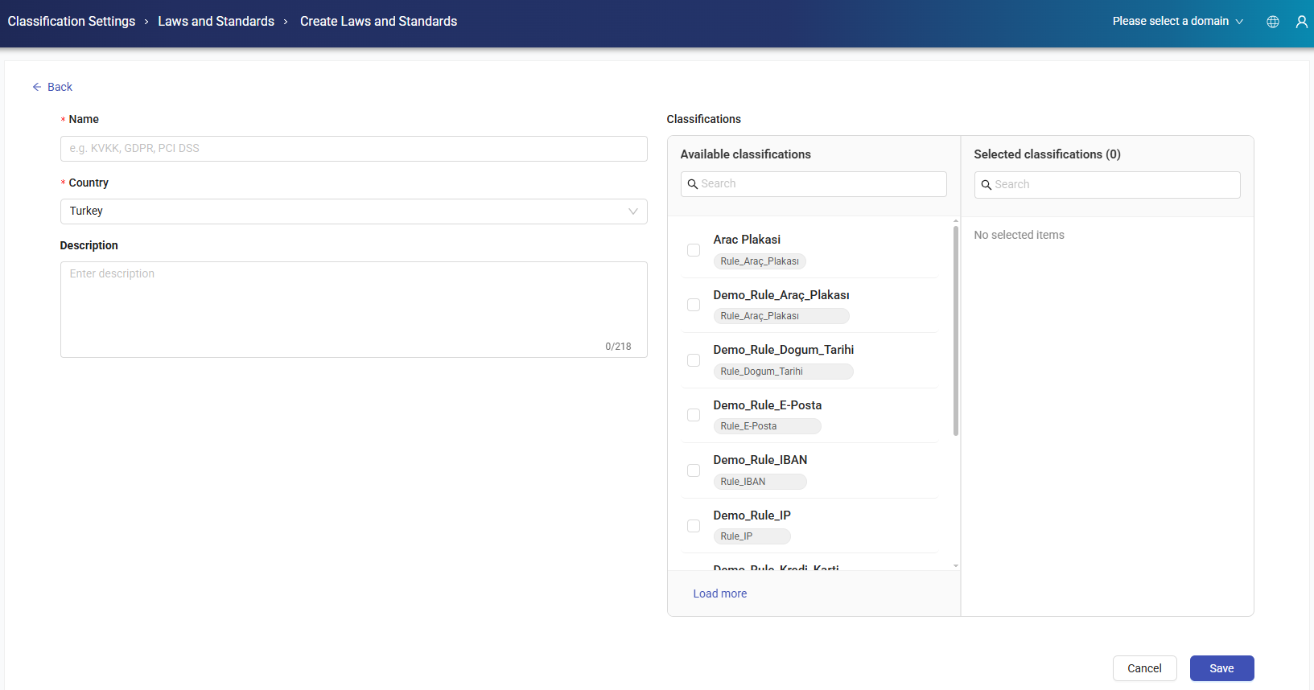The height and width of the screenshot is (690, 1314).
Task: Tick the Demo_Rule_Dogum_Tarihi checkbox
Action: pyautogui.click(x=694, y=360)
